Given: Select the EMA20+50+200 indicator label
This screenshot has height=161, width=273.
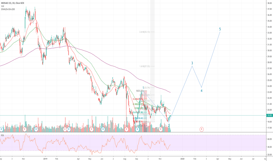Looking at the screenshot, I should (8, 9).
